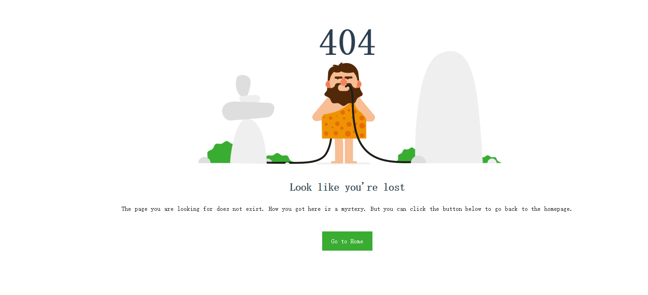Click the large 404 heading
This screenshot has height=295, width=648.
click(x=347, y=42)
